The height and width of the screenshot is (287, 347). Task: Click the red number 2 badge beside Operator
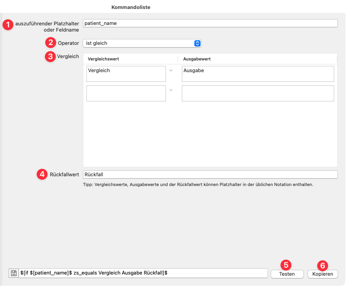(x=51, y=43)
